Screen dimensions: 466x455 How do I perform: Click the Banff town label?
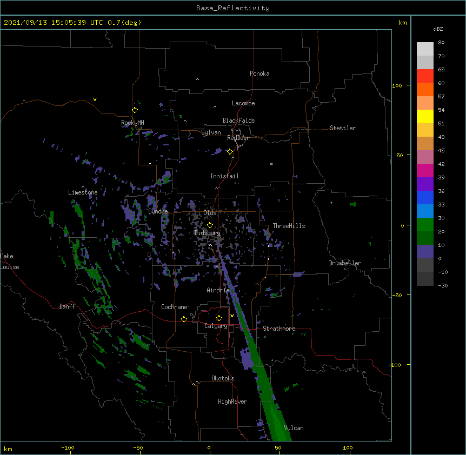pyautogui.click(x=67, y=306)
